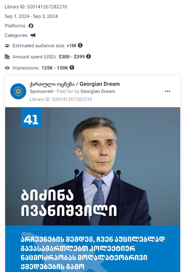185x272 pixels.
Task: Open info tooltip for amount spent
Action: pyautogui.click(x=89, y=56)
